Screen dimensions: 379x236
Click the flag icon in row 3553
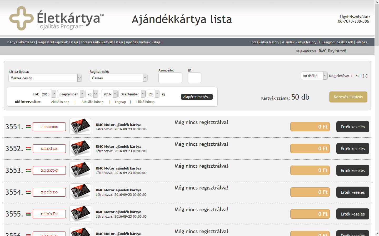(x=28, y=171)
